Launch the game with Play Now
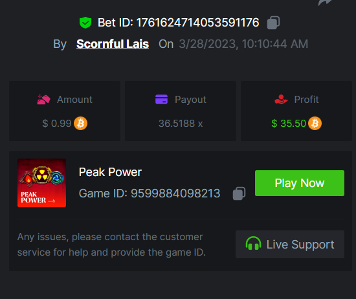 [300, 183]
